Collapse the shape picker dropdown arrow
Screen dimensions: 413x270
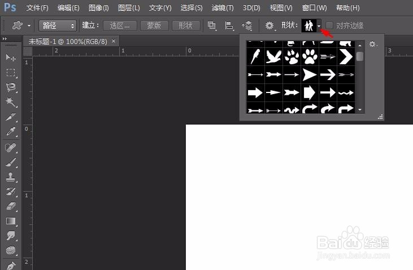[x=319, y=25]
